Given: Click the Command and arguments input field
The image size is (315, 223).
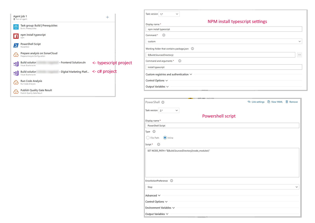Looking at the screenshot, I should pos(224,67).
